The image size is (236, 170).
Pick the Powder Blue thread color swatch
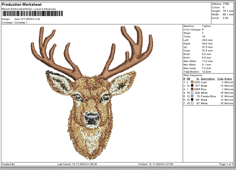tap(192, 96)
